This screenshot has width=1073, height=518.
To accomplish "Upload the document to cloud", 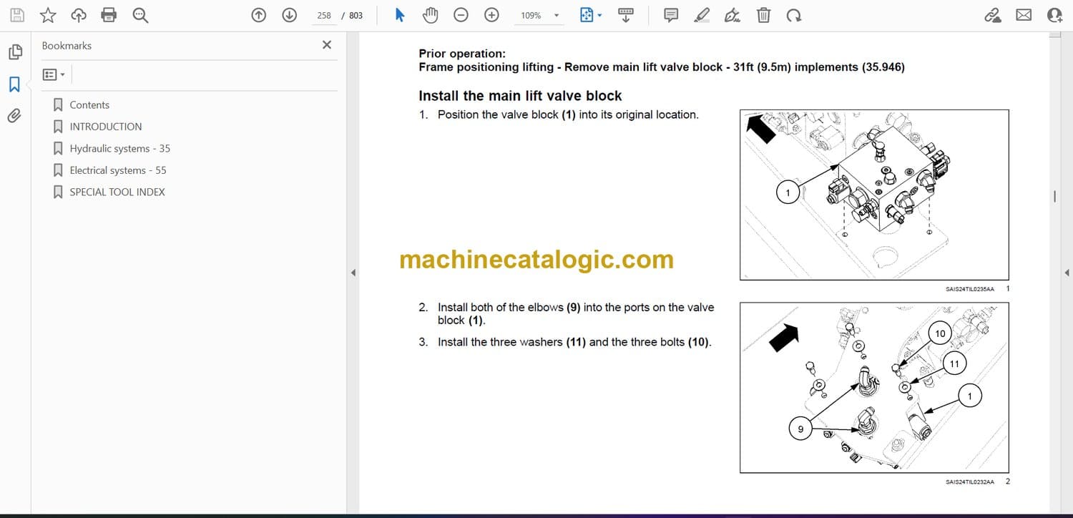I will [x=79, y=15].
